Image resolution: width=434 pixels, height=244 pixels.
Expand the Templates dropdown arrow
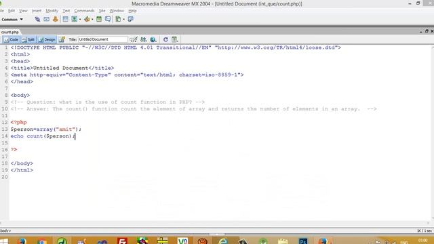point(123,20)
